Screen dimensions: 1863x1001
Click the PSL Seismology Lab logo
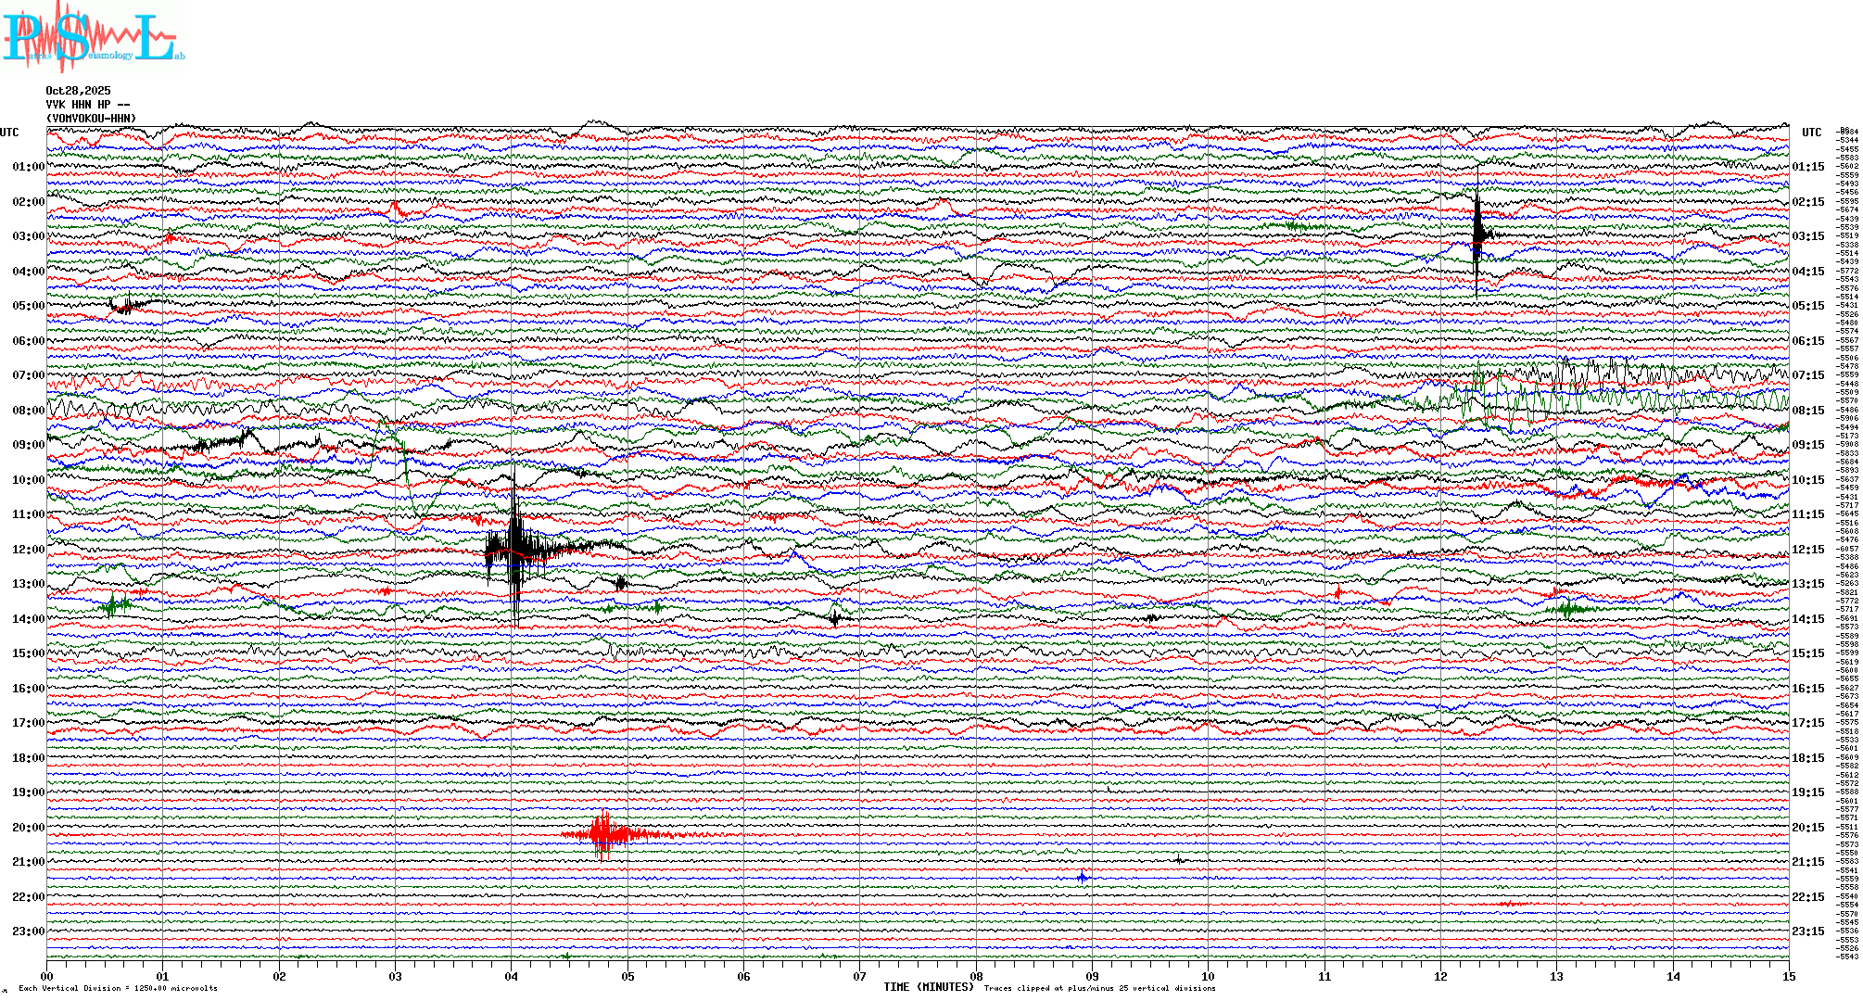tap(93, 37)
